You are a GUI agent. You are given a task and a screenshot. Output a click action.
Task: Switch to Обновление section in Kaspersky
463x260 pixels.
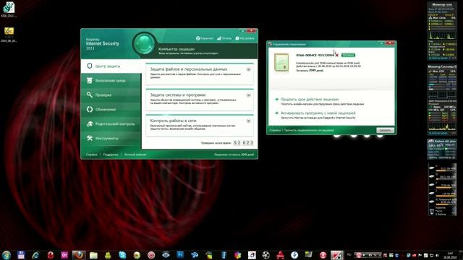(111, 109)
